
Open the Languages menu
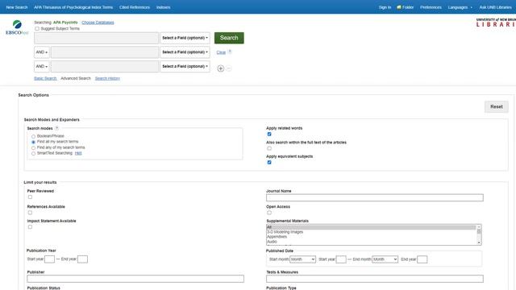460,7
